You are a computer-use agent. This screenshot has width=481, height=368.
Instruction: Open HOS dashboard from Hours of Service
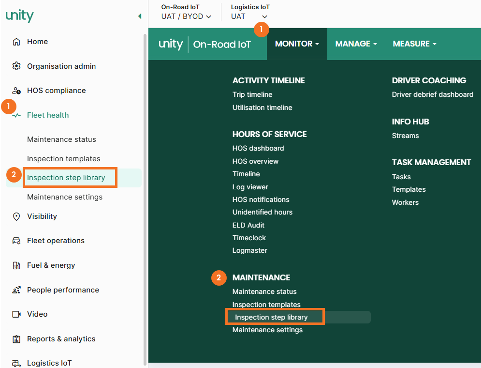coord(258,148)
